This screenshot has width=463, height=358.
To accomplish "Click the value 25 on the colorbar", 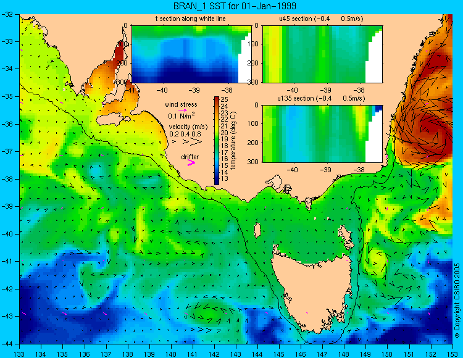I will [225, 99].
